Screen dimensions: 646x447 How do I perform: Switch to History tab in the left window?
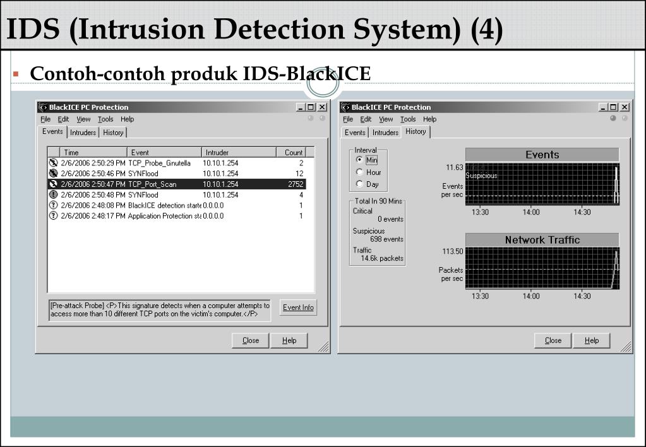coord(113,132)
